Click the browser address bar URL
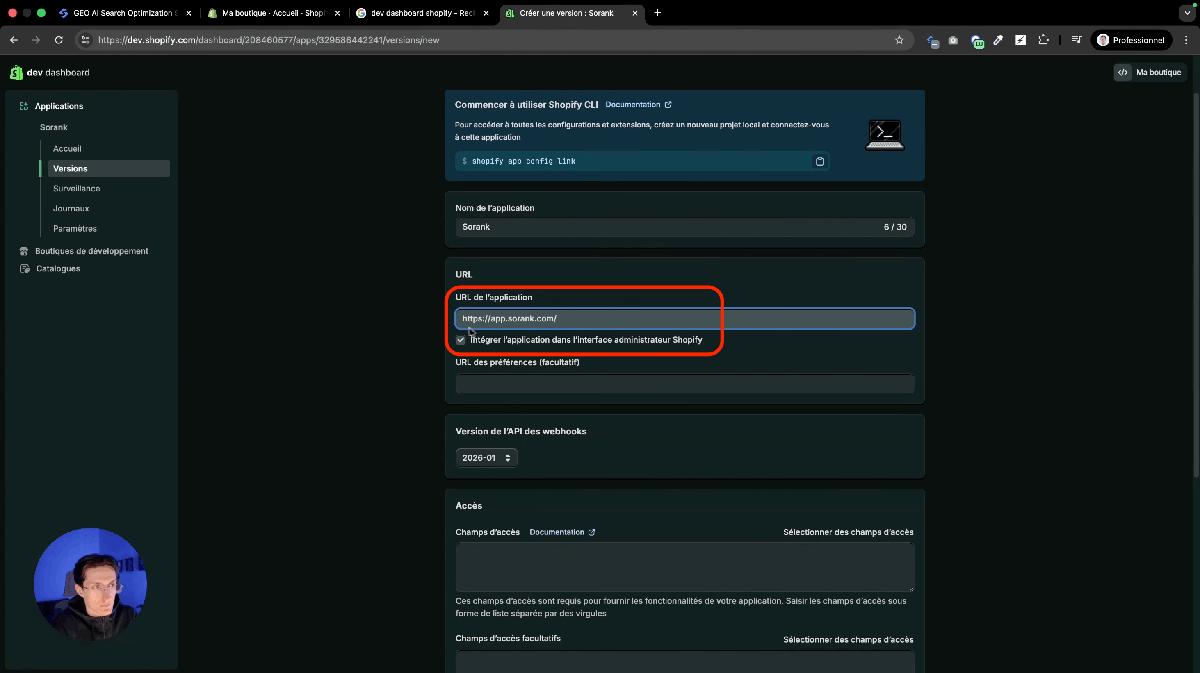Screen dimensions: 1200x673 pyautogui.click(x=269, y=40)
